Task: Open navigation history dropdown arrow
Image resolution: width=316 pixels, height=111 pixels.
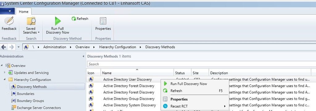Action: click(x=19, y=47)
